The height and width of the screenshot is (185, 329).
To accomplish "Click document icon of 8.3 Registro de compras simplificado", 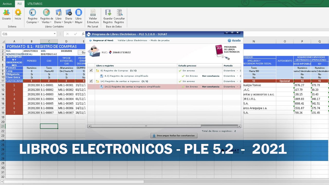I will (102, 76).
